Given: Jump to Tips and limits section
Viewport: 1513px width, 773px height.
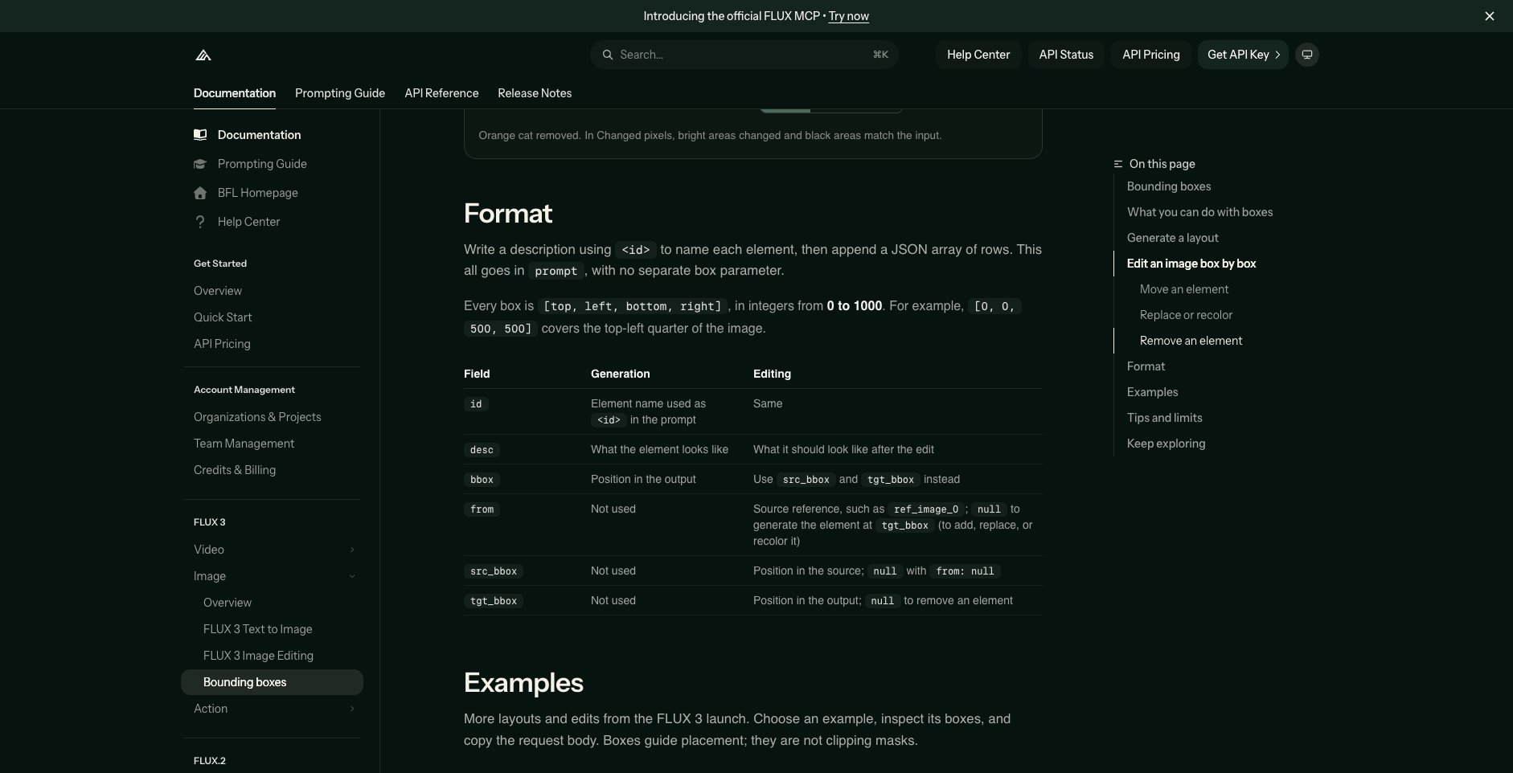Looking at the screenshot, I should [1165, 418].
